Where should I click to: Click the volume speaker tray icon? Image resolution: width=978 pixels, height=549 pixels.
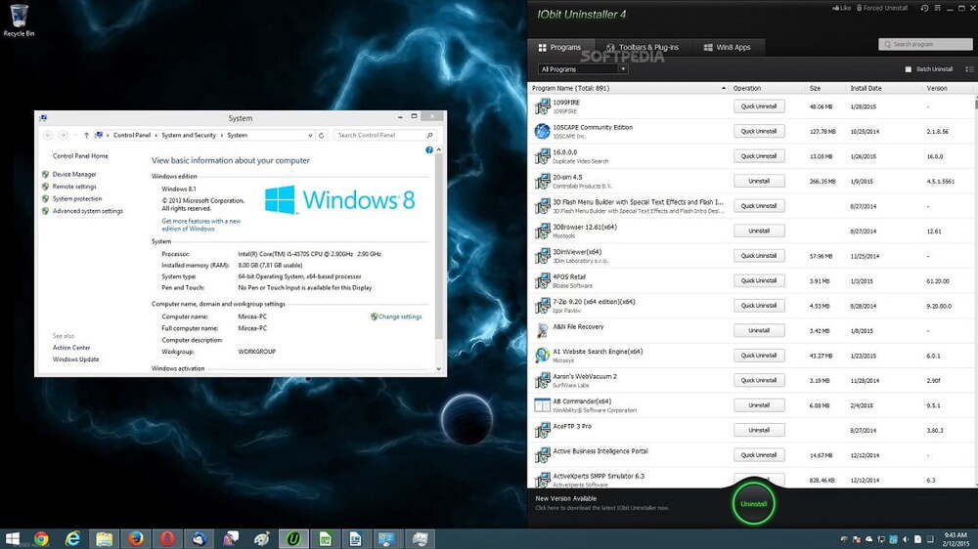[x=905, y=539]
